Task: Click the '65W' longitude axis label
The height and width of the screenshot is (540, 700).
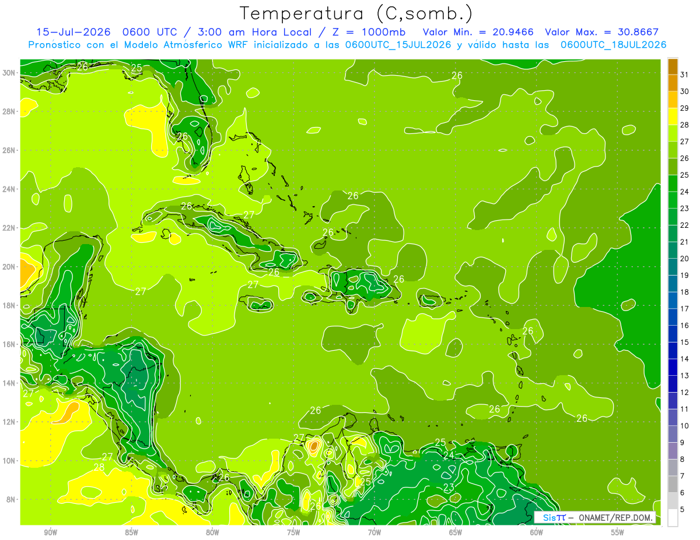Action: click(456, 533)
